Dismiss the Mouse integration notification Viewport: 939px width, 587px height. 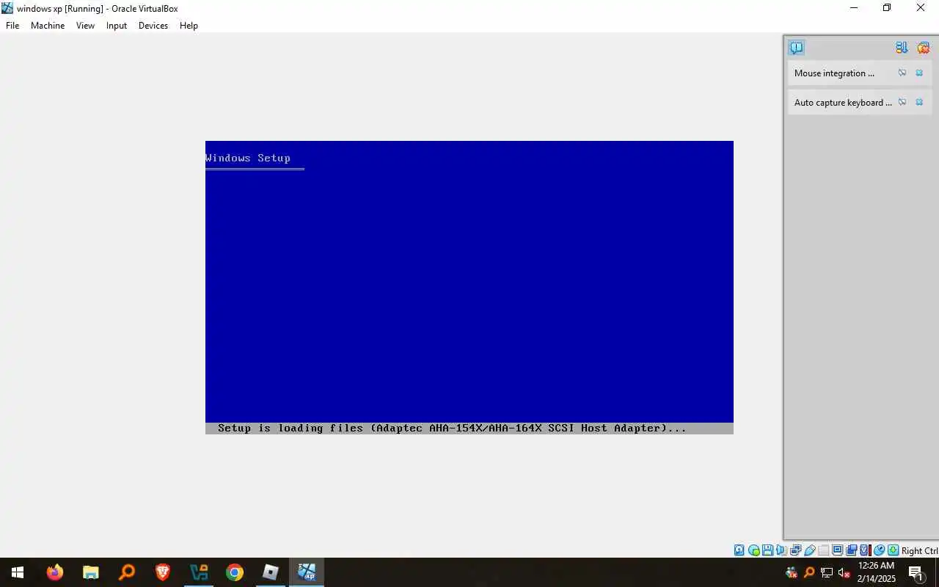[919, 73]
